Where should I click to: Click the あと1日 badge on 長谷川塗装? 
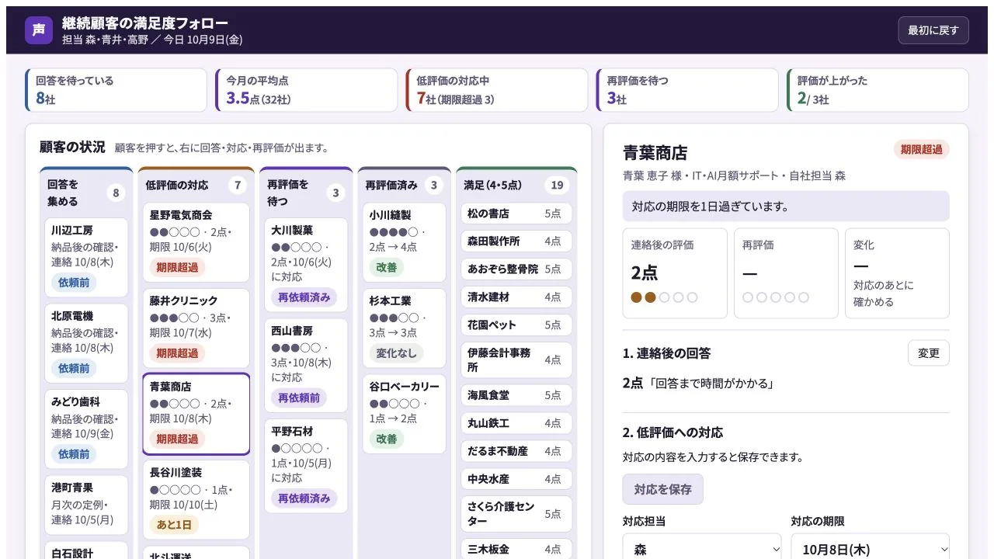click(x=174, y=525)
